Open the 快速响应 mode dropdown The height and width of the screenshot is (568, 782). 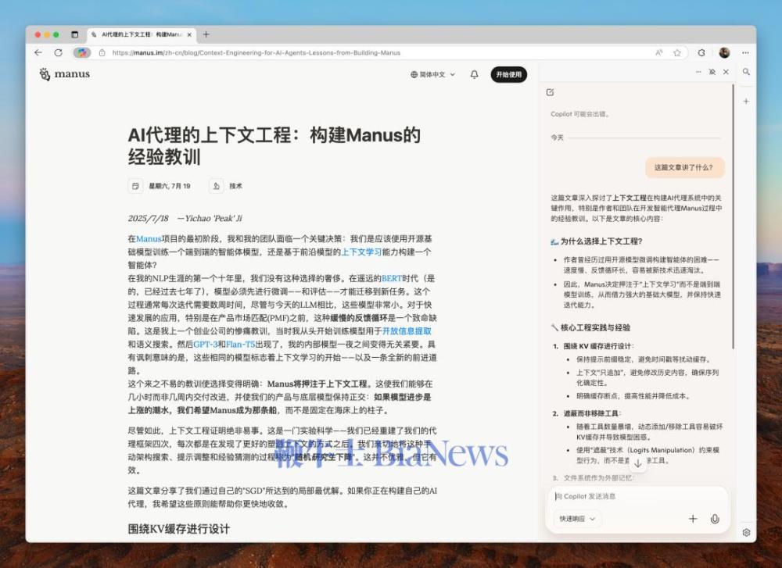click(577, 519)
